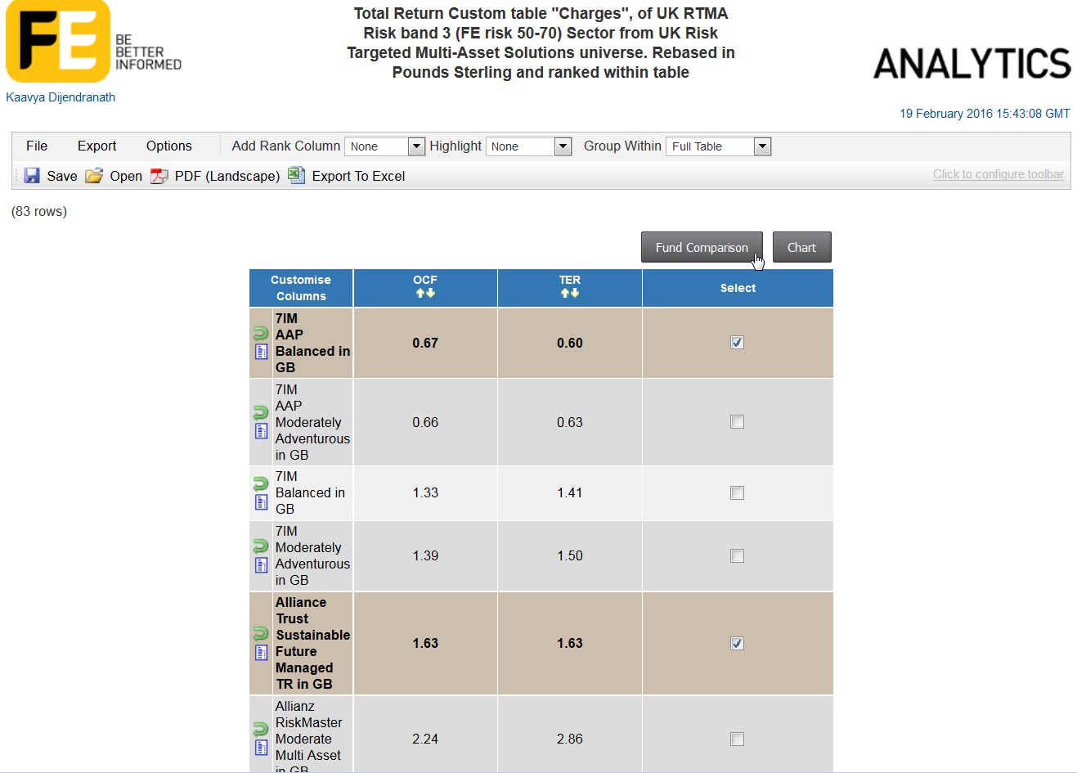The image size is (1077, 773).
Task: Open the Options menu
Action: tap(169, 146)
